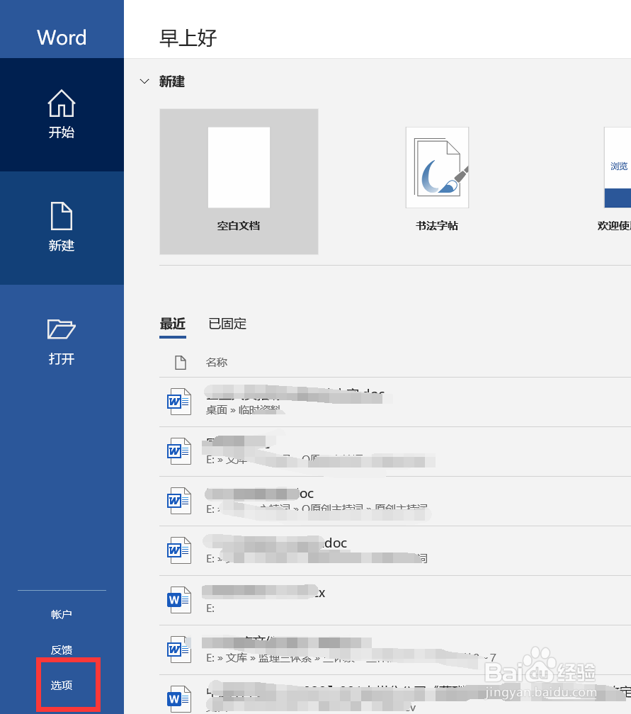Screen dimensions: 631x714
Task: Open the 反馈 feedback page
Action: [x=62, y=650]
